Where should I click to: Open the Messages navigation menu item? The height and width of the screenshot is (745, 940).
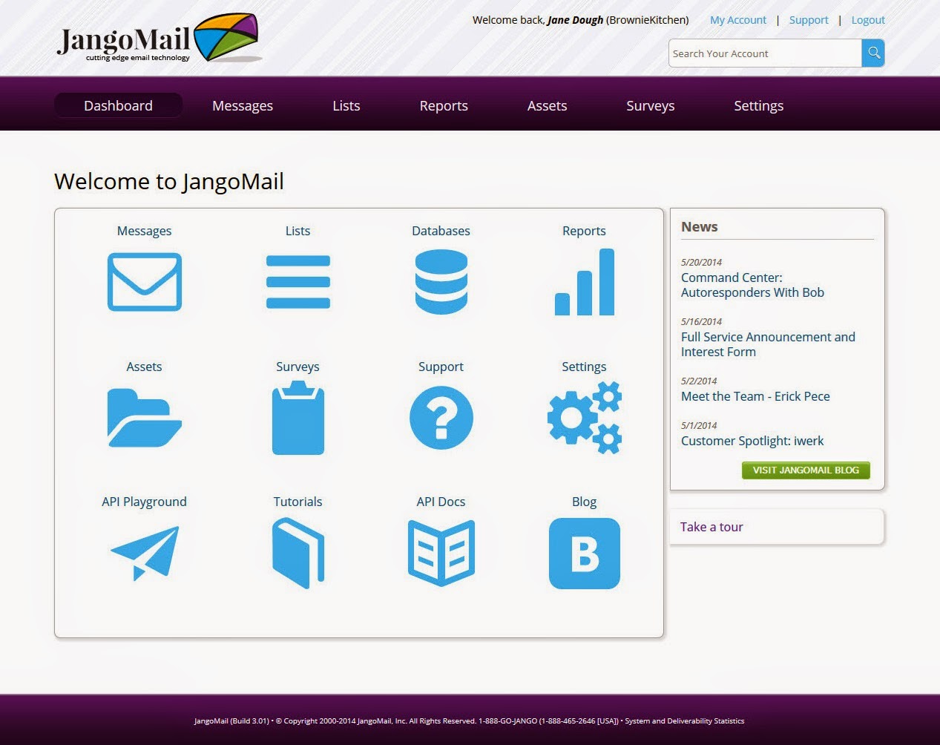pos(243,105)
